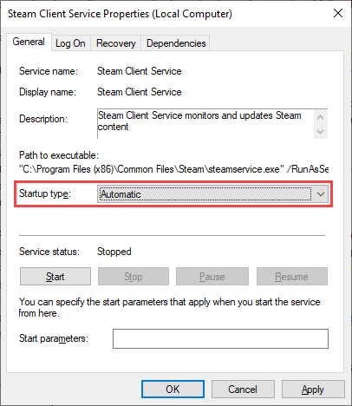Click the steamservice.exe executable path text
This screenshot has height=406, width=352.
point(174,169)
